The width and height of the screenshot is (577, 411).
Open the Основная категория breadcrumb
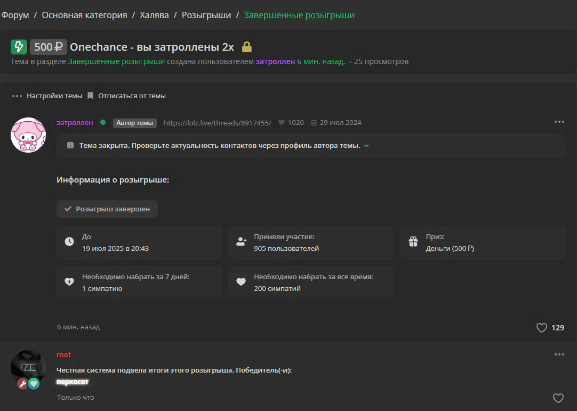[84, 15]
